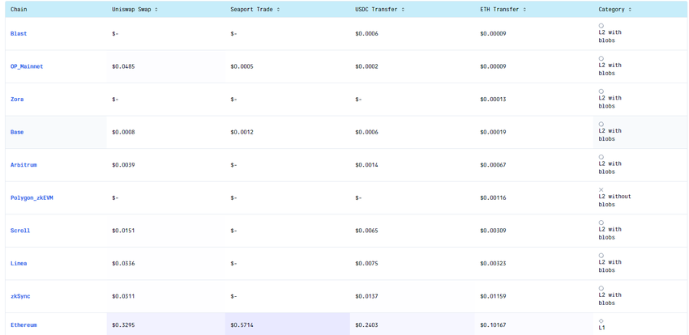689x335 pixels.
Task: Click the USDC Transfer header label
Action: [377, 9]
